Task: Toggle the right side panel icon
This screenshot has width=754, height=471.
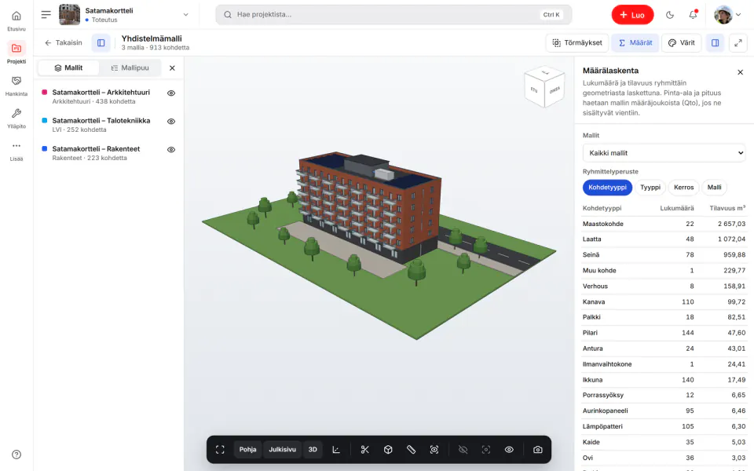Action: click(715, 42)
